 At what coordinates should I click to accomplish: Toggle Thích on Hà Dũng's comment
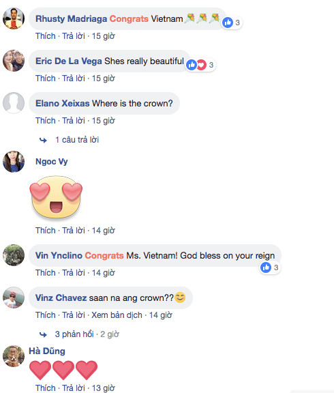tap(45, 388)
